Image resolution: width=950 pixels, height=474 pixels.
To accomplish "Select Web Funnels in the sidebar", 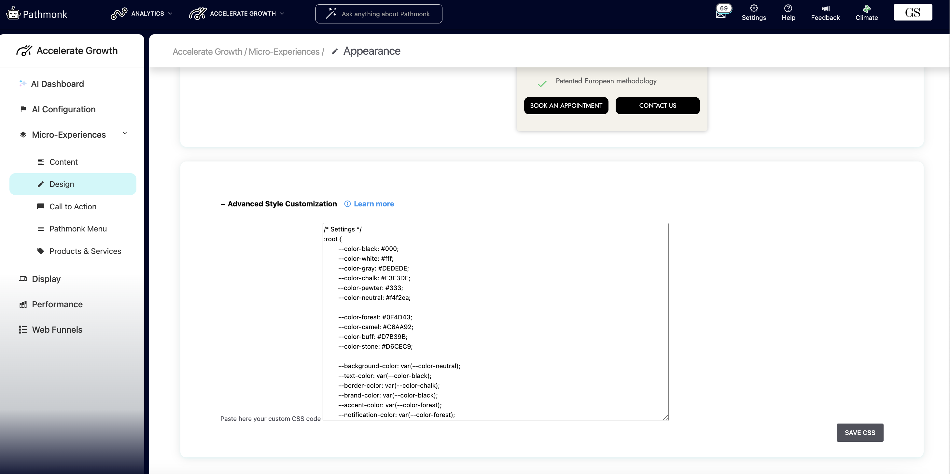I will 57,329.
